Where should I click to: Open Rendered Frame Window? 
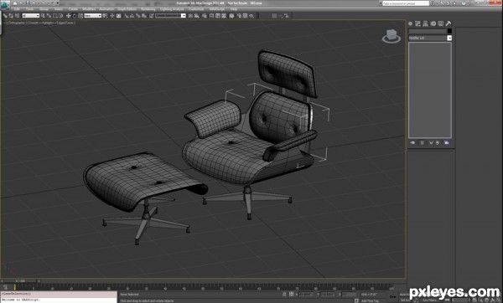(x=245, y=15)
